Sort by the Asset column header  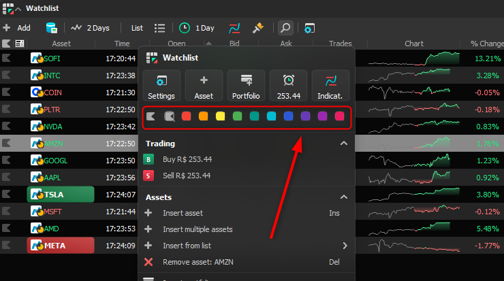point(61,44)
